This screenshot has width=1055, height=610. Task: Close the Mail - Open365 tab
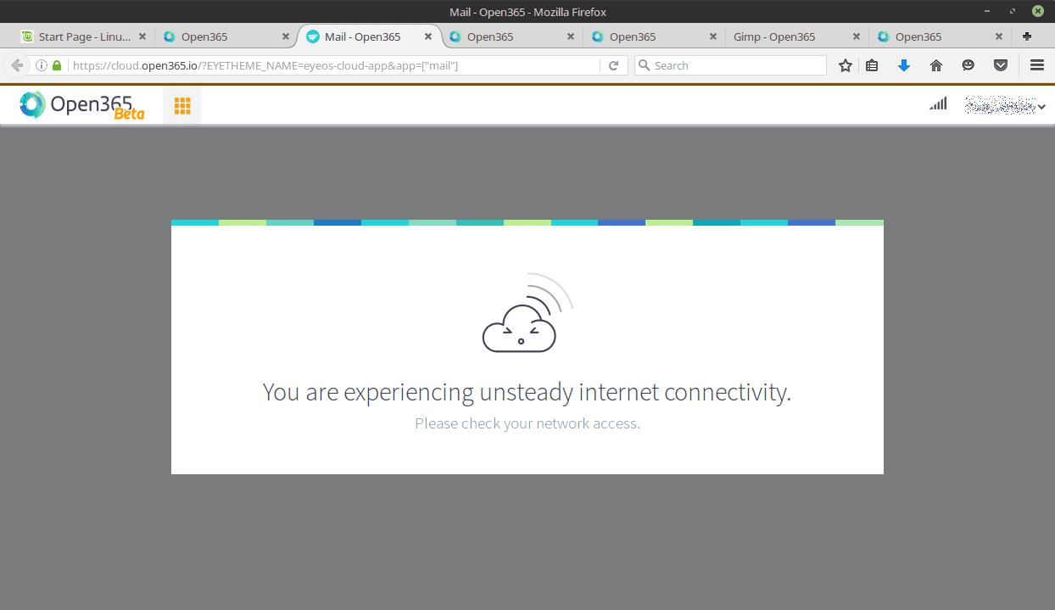428,36
